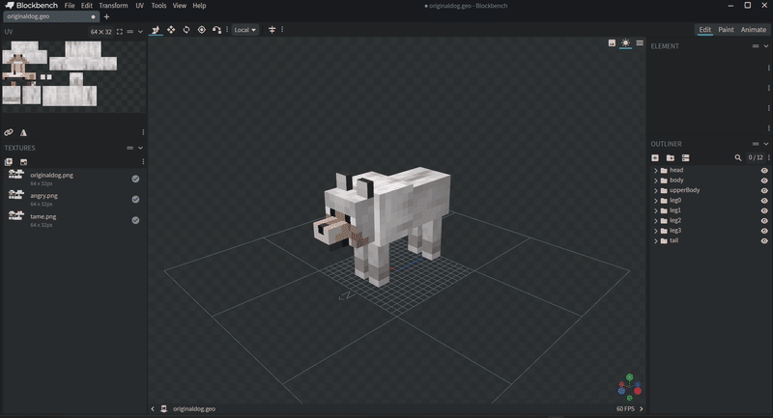Toggle the Outliner more-options icon
The width and height of the screenshot is (773, 418).
[686, 158]
